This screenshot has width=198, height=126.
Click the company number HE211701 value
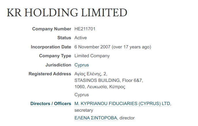pyautogui.click(x=85, y=29)
